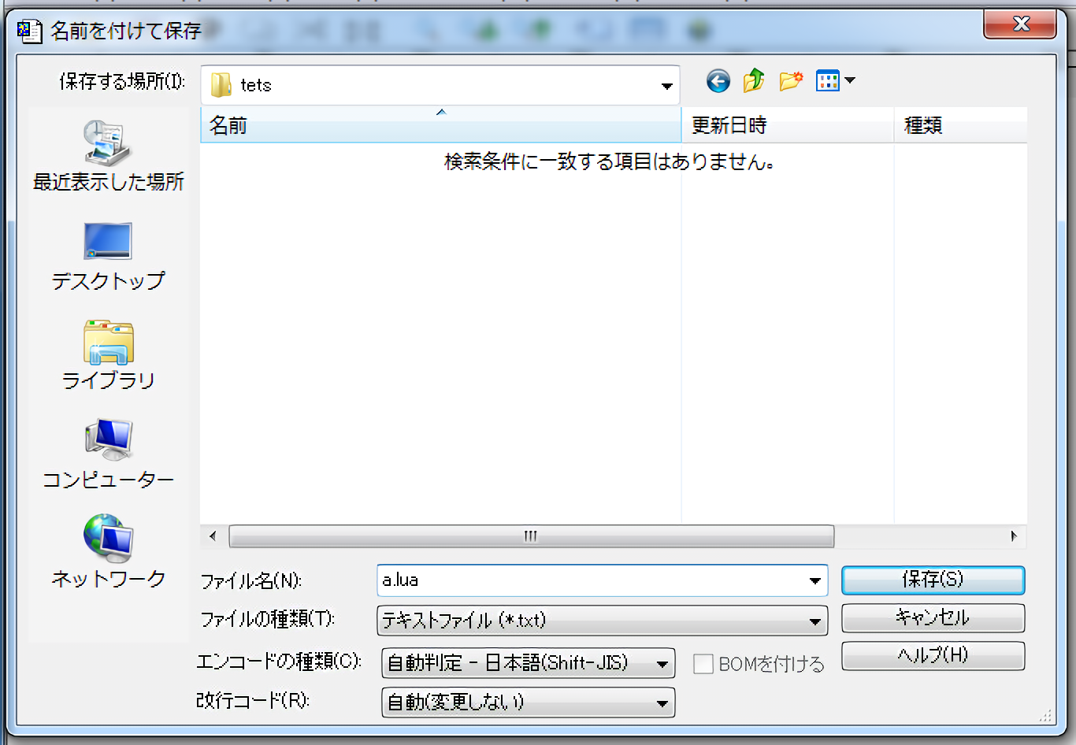Select コンピューター in the sidebar
Viewport: 1076px width, 745px height.
click(x=108, y=454)
